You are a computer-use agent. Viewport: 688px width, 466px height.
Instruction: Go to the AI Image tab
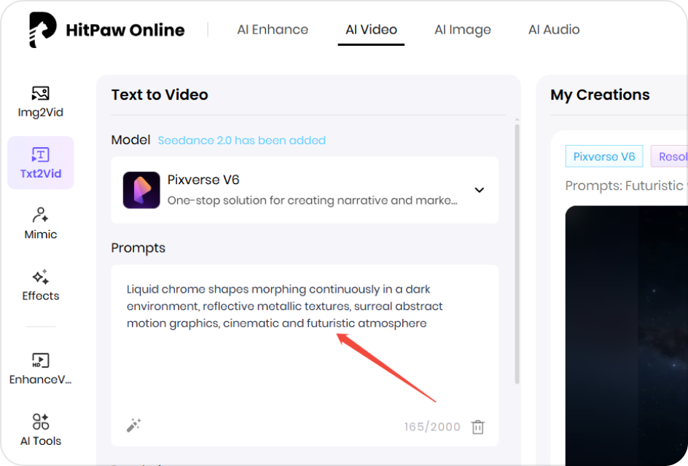click(x=463, y=29)
